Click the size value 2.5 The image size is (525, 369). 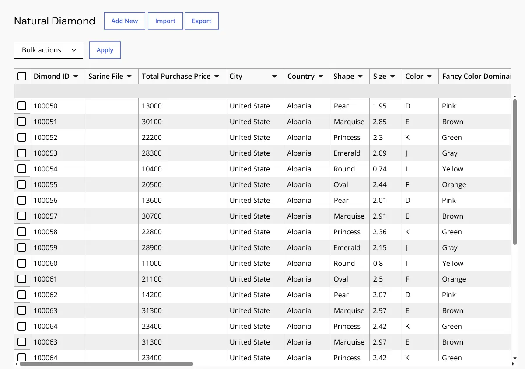(x=378, y=279)
